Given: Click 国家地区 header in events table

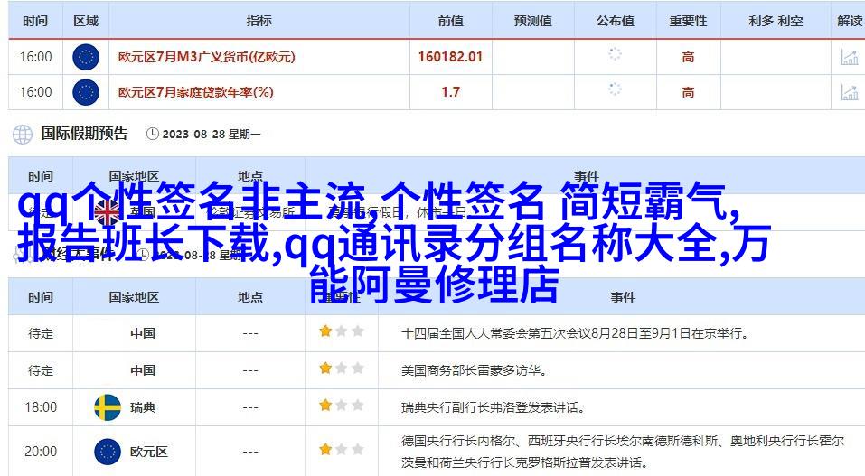Looking at the screenshot, I should pyautogui.click(x=134, y=297).
